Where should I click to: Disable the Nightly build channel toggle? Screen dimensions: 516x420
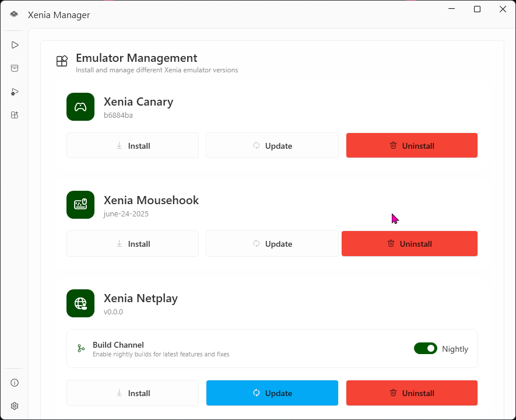tap(425, 348)
